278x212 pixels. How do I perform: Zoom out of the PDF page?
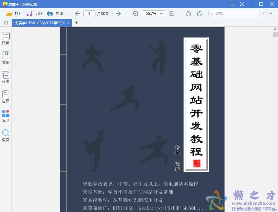(135, 13)
